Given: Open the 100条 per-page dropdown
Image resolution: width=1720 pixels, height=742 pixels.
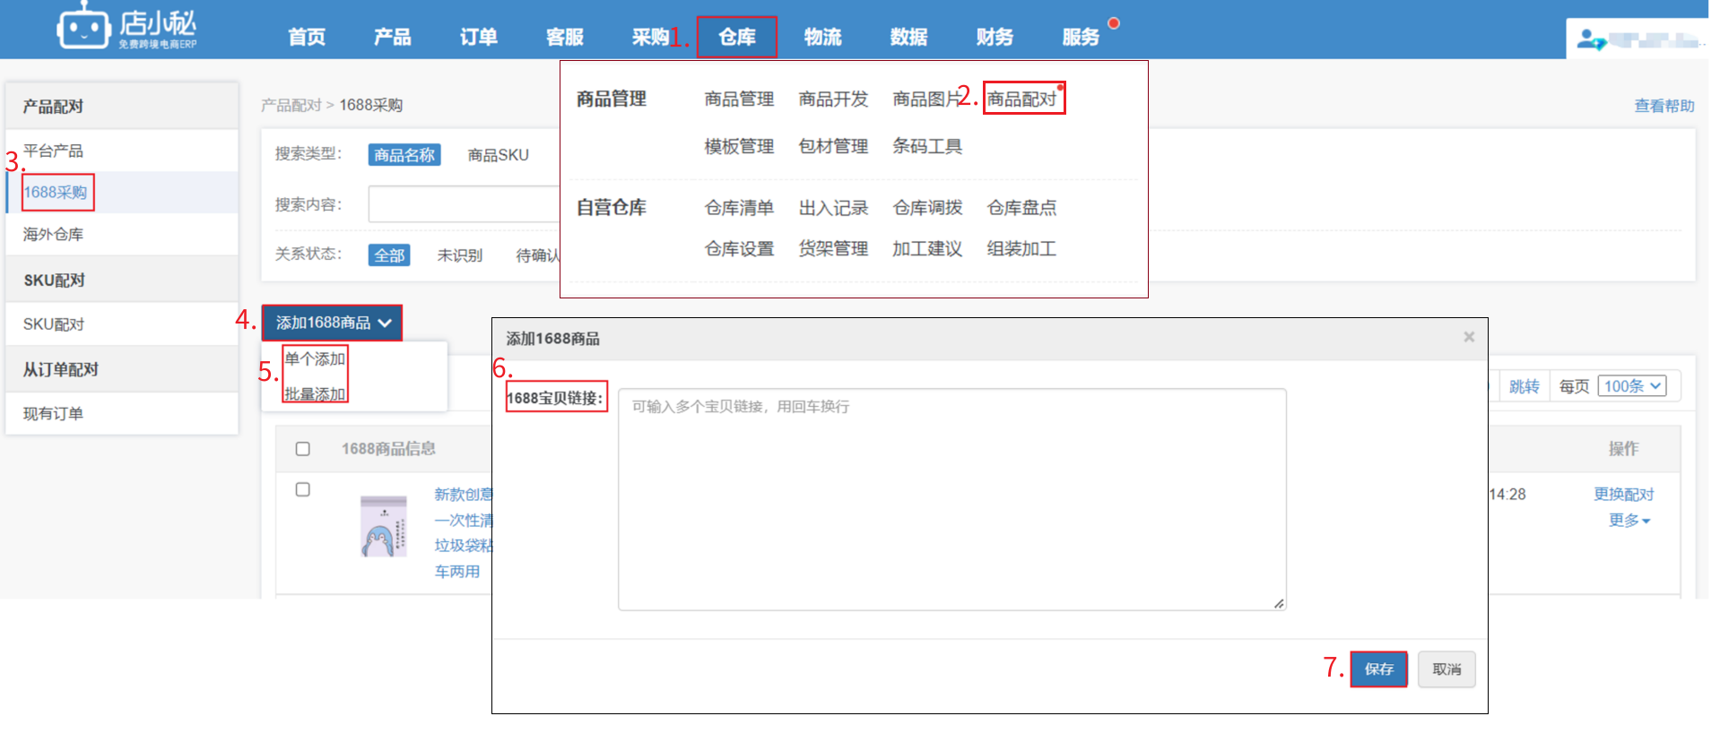Looking at the screenshot, I should [1632, 386].
